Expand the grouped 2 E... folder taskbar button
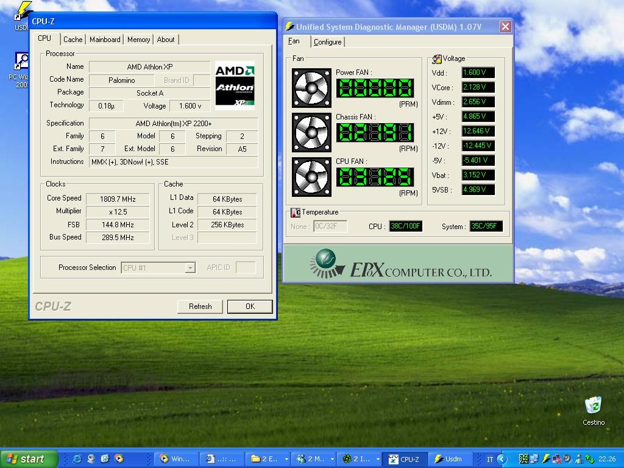 [268, 459]
